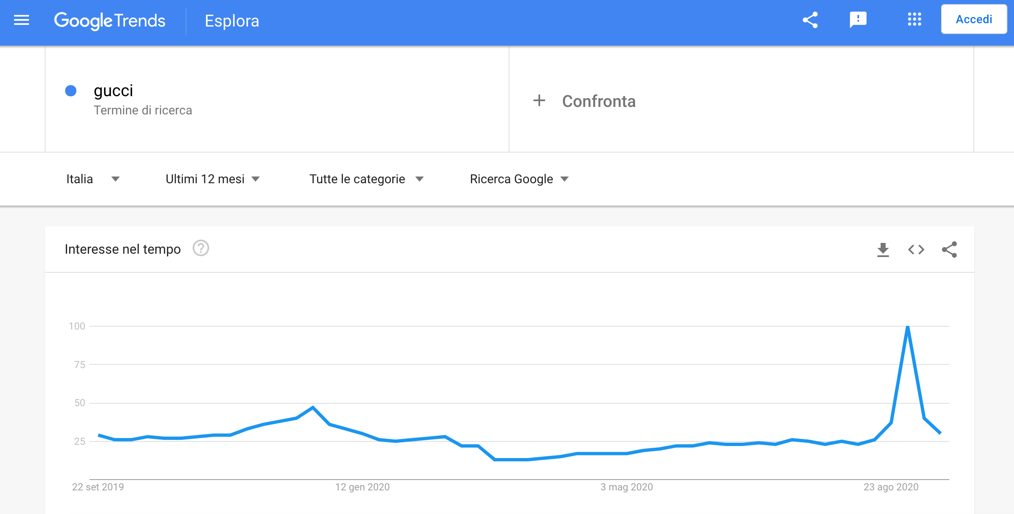Edit the gucci search term field

tap(113, 91)
